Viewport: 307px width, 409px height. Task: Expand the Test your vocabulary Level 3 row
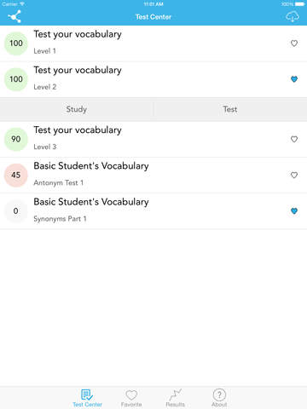pyautogui.click(x=153, y=139)
